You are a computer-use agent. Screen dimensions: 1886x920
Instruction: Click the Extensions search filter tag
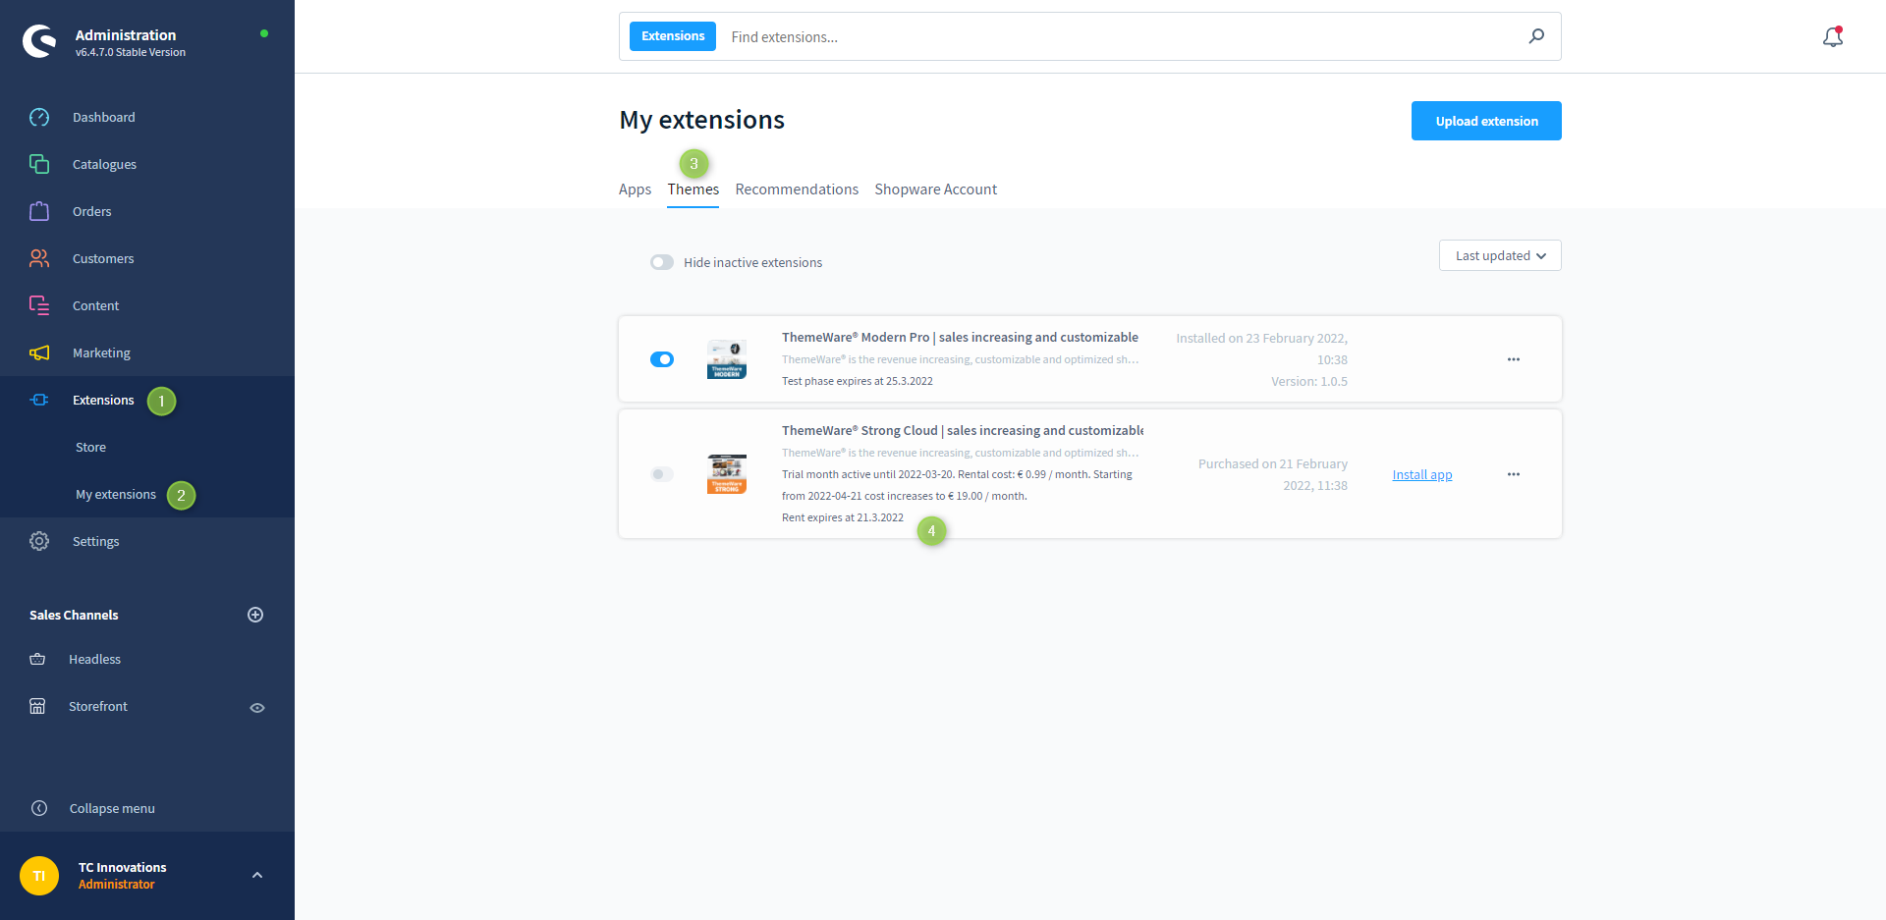(x=673, y=36)
